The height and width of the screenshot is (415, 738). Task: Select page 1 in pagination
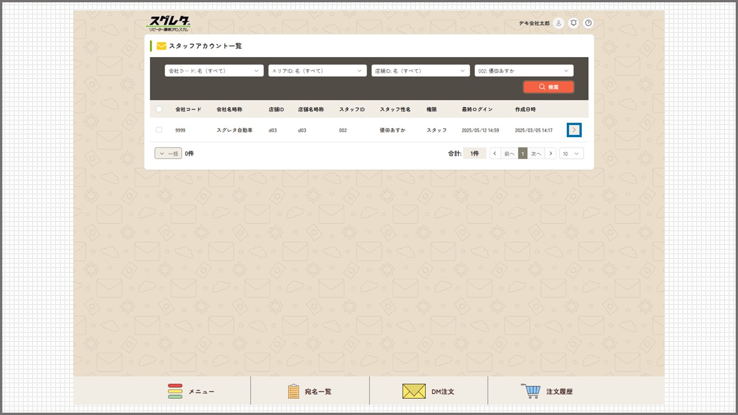click(523, 153)
